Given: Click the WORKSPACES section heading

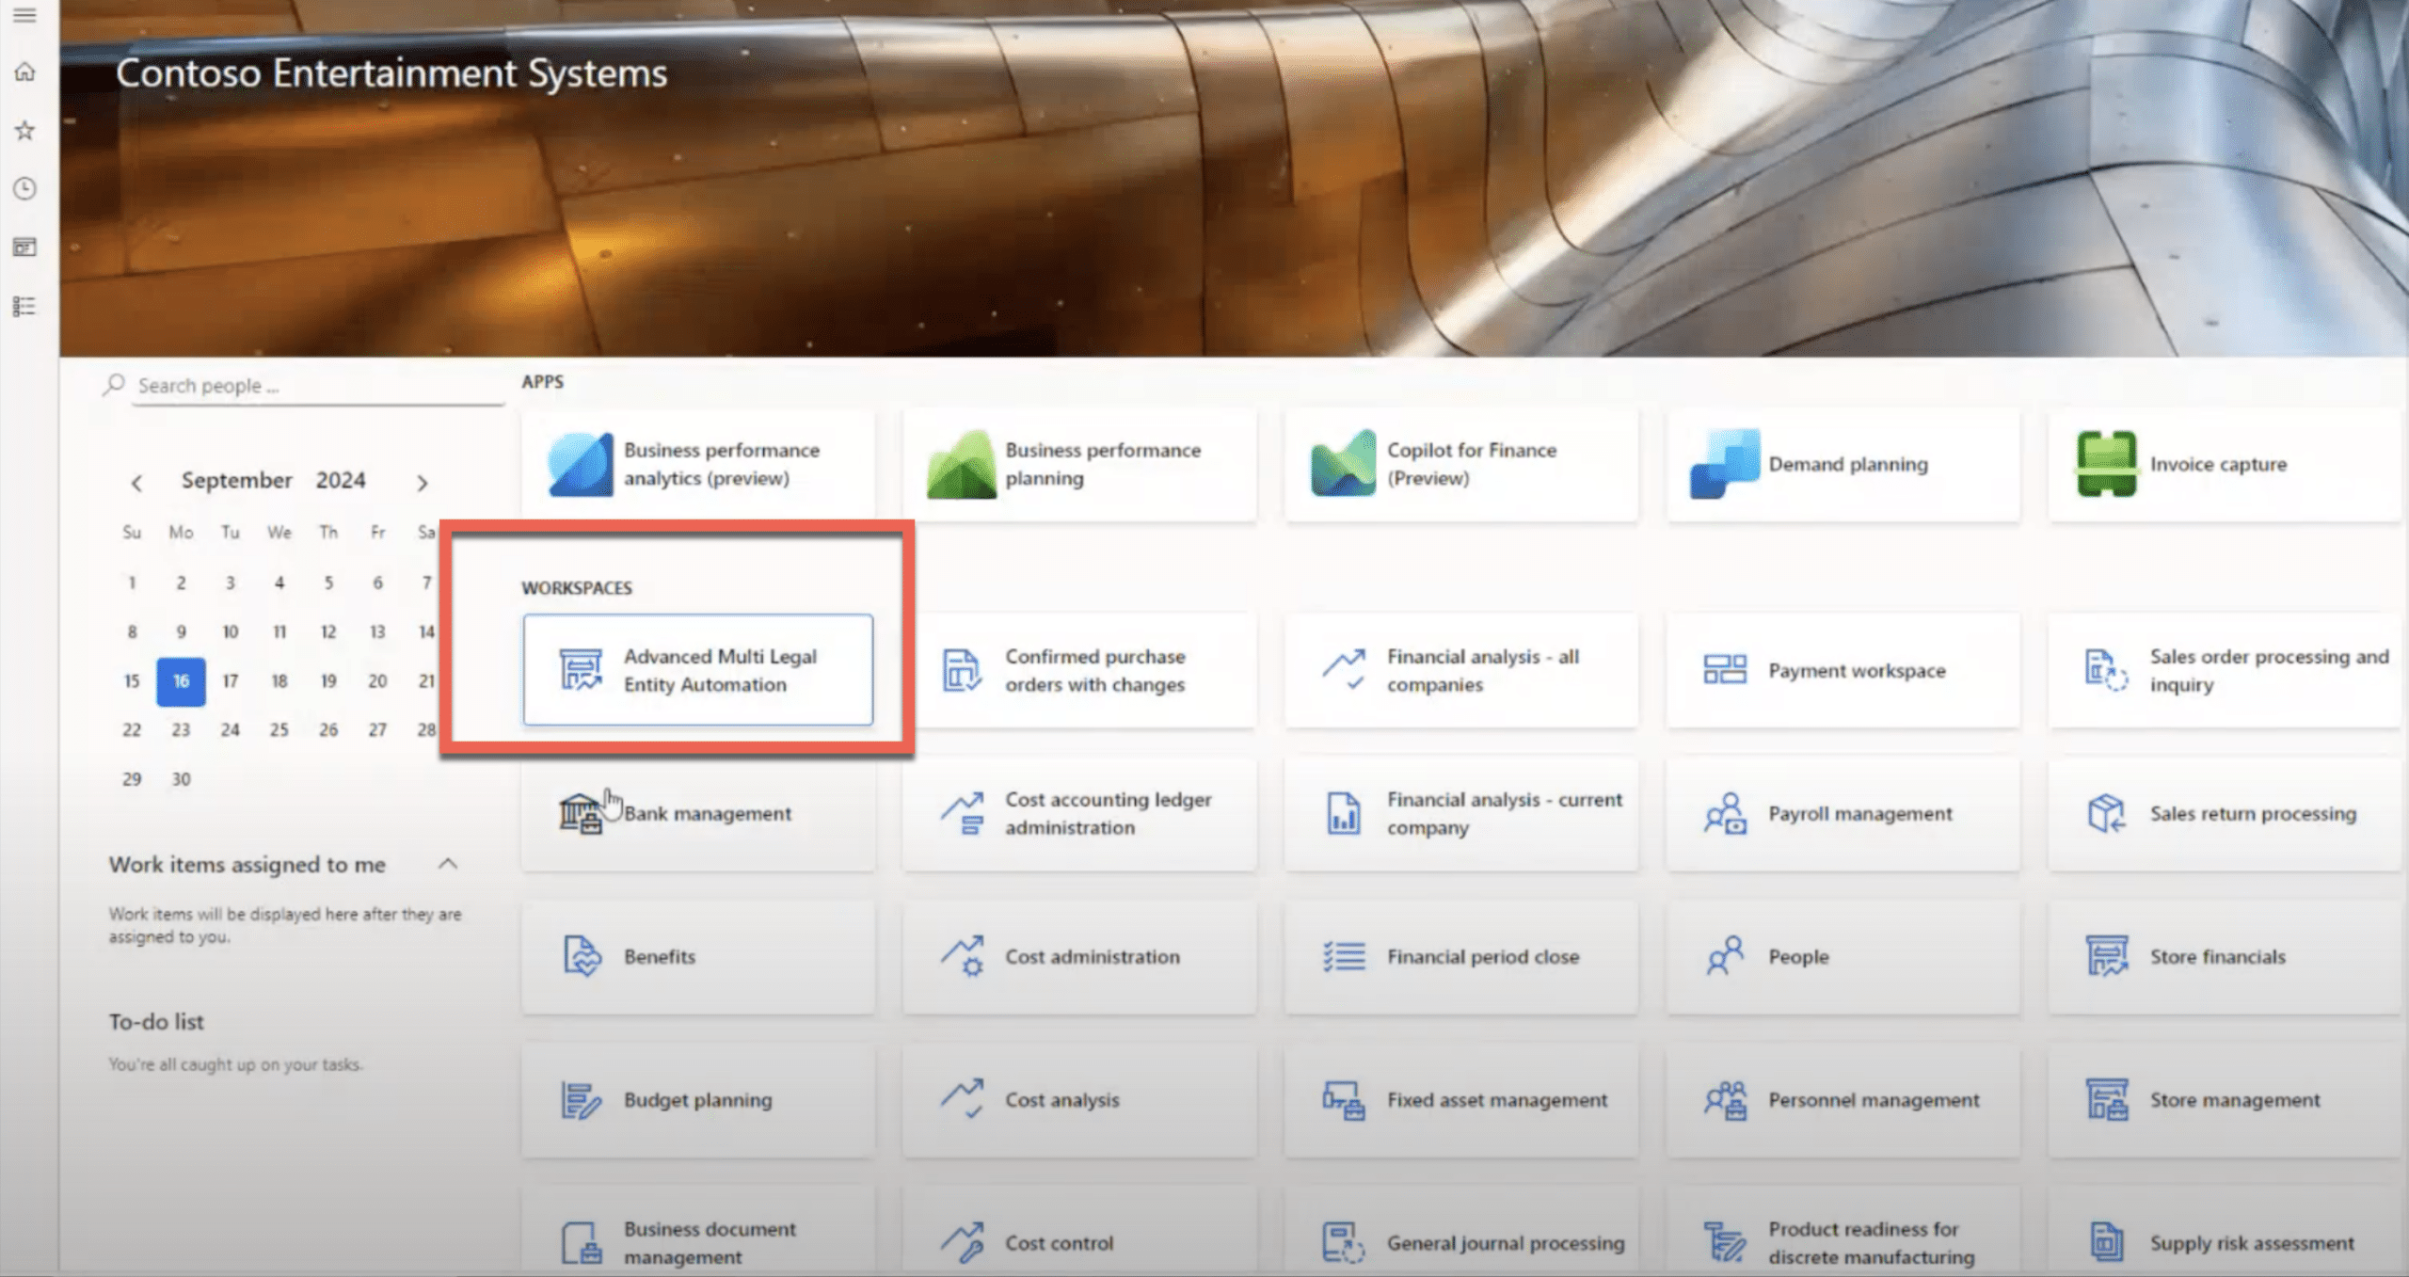Looking at the screenshot, I should 577,588.
